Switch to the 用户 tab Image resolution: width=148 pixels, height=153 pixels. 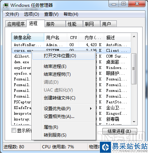(x=108, y=24)
